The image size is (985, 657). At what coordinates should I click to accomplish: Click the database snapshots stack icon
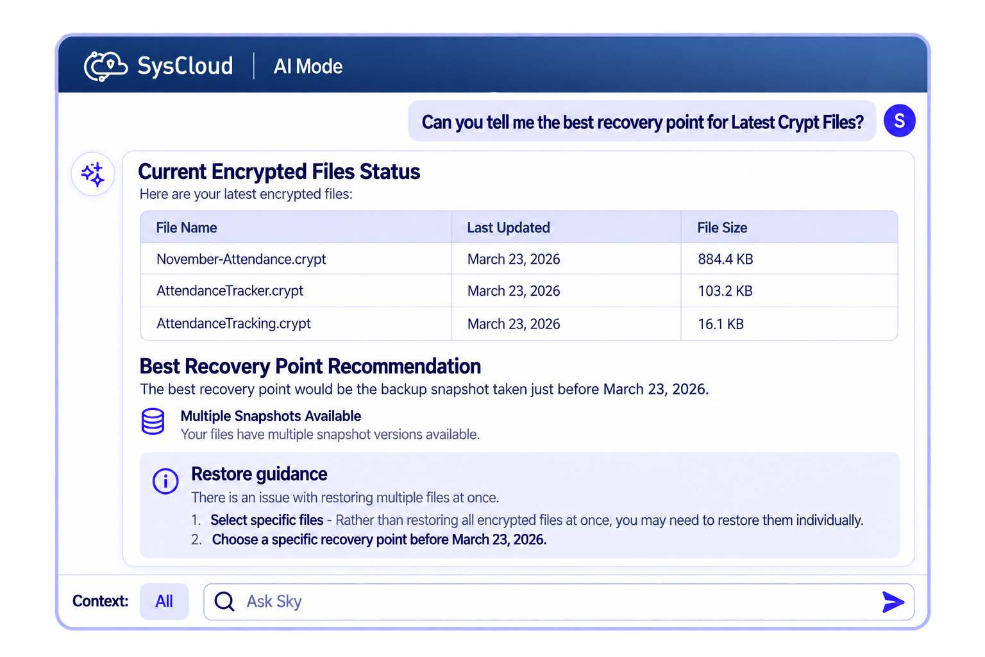pyautogui.click(x=153, y=422)
